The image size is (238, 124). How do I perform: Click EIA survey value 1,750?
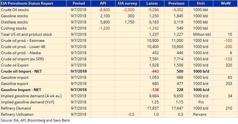pos(129,22)
